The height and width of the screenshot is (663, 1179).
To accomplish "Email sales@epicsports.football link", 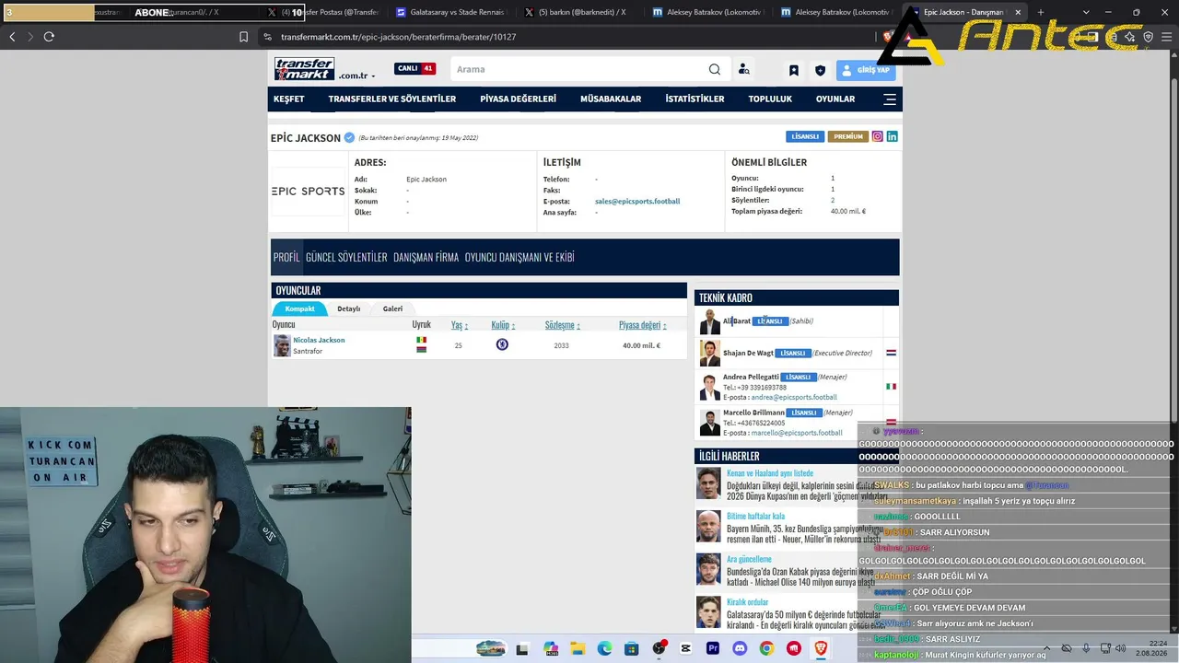I will [x=637, y=202].
